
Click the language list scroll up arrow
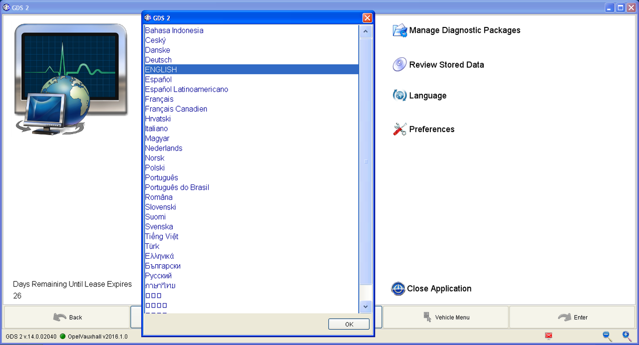(365, 32)
